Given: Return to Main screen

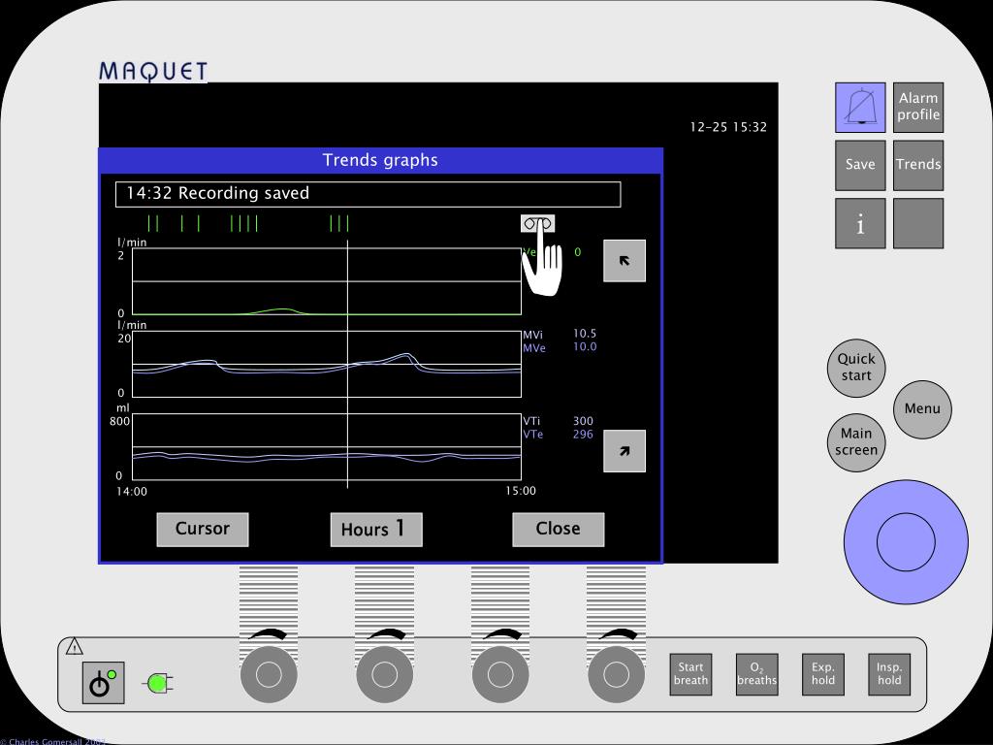Looking at the screenshot, I should (856, 442).
